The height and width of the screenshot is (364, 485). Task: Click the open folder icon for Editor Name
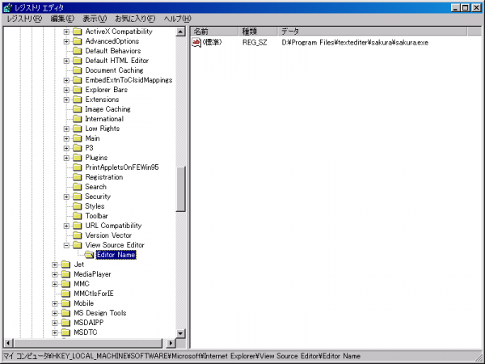(x=89, y=255)
